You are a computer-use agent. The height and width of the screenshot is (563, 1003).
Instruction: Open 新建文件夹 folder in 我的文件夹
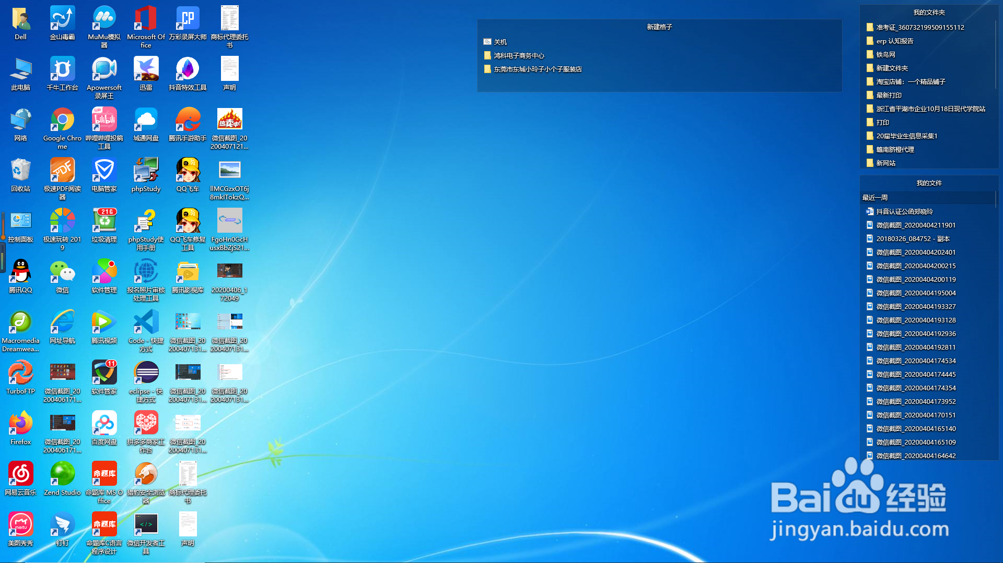pyautogui.click(x=887, y=68)
